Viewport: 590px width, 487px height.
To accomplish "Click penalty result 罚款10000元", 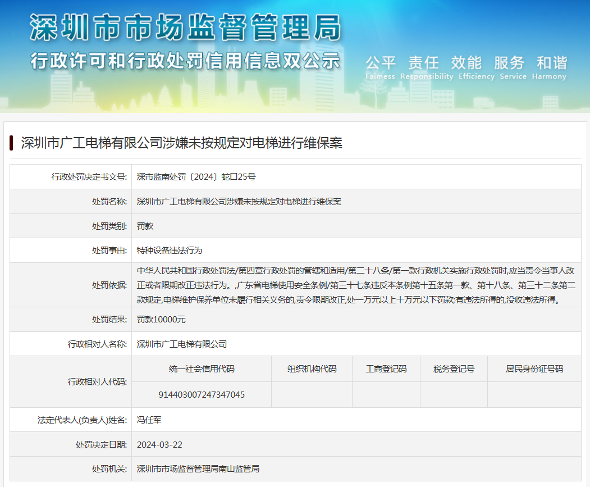I will point(161,320).
